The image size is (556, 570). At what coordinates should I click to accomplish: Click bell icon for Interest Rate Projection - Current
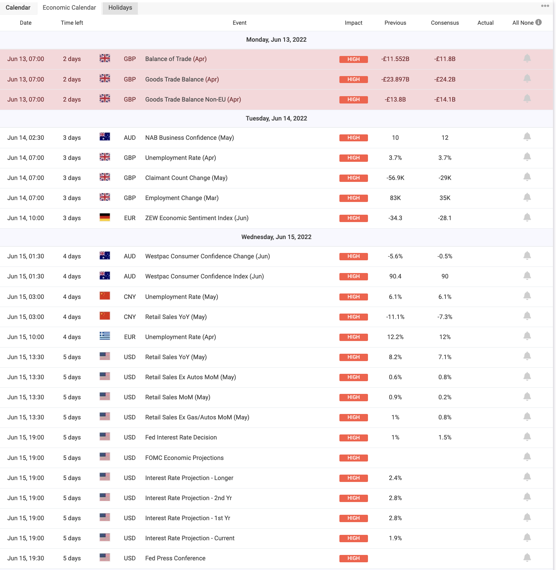pos(527,538)
